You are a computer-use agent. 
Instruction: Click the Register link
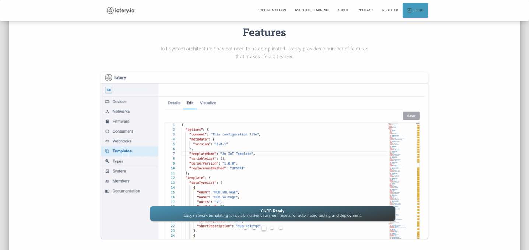390,10
